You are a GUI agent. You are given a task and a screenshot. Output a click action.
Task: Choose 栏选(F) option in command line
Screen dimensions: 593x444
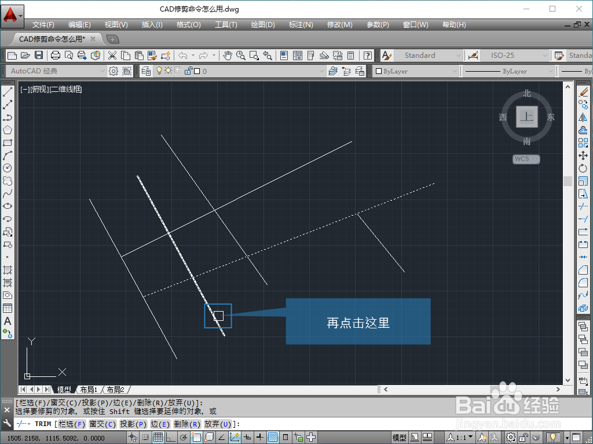tap(72, 424)
